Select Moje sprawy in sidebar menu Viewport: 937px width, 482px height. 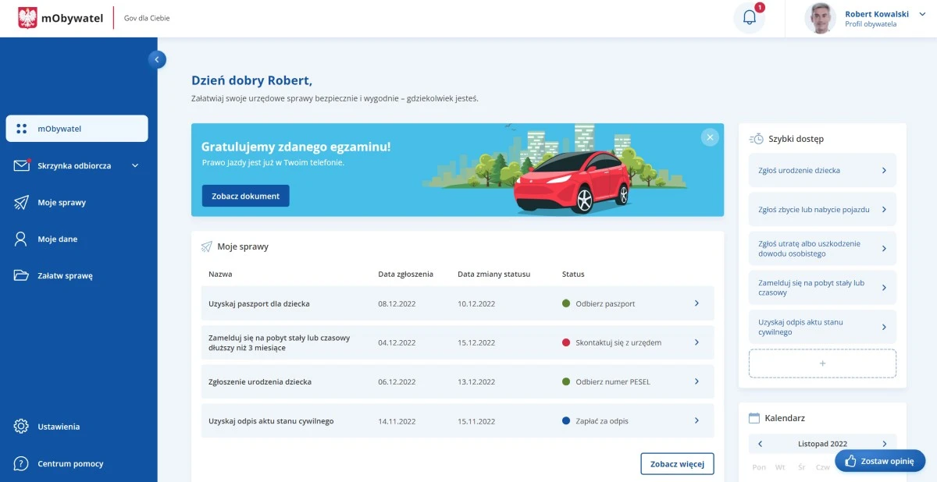click(62, 202)
